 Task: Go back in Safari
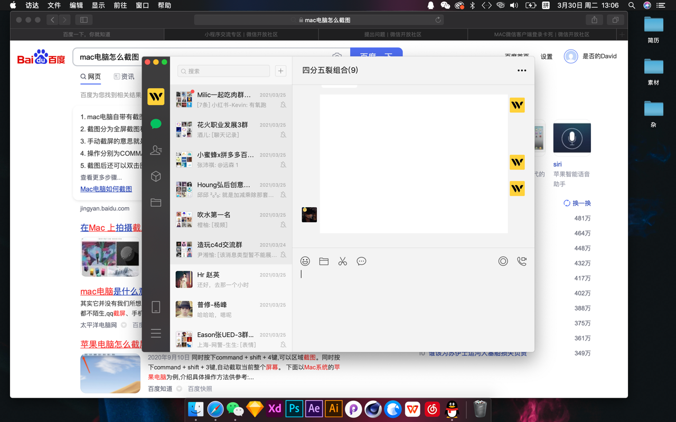(52, 20)
